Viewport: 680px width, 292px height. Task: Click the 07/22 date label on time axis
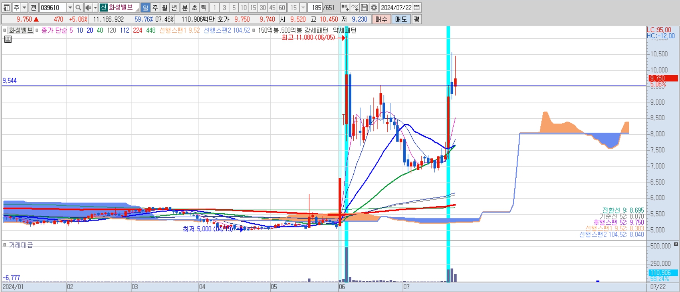point(658,287)
